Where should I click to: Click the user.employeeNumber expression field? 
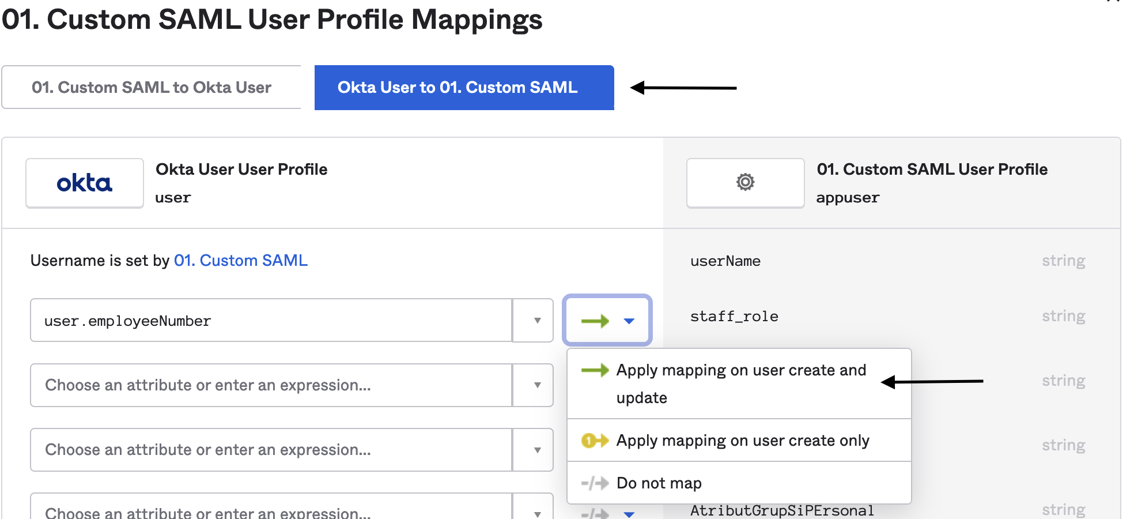(271, 320)
